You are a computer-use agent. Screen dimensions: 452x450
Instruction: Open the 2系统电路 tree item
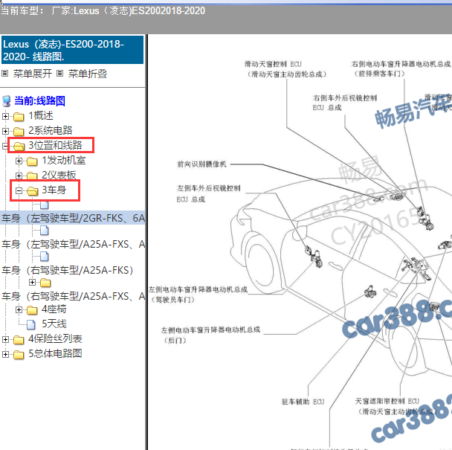50,130
